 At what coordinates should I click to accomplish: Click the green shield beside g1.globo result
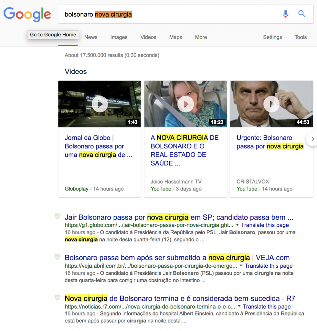coord(57,217)
